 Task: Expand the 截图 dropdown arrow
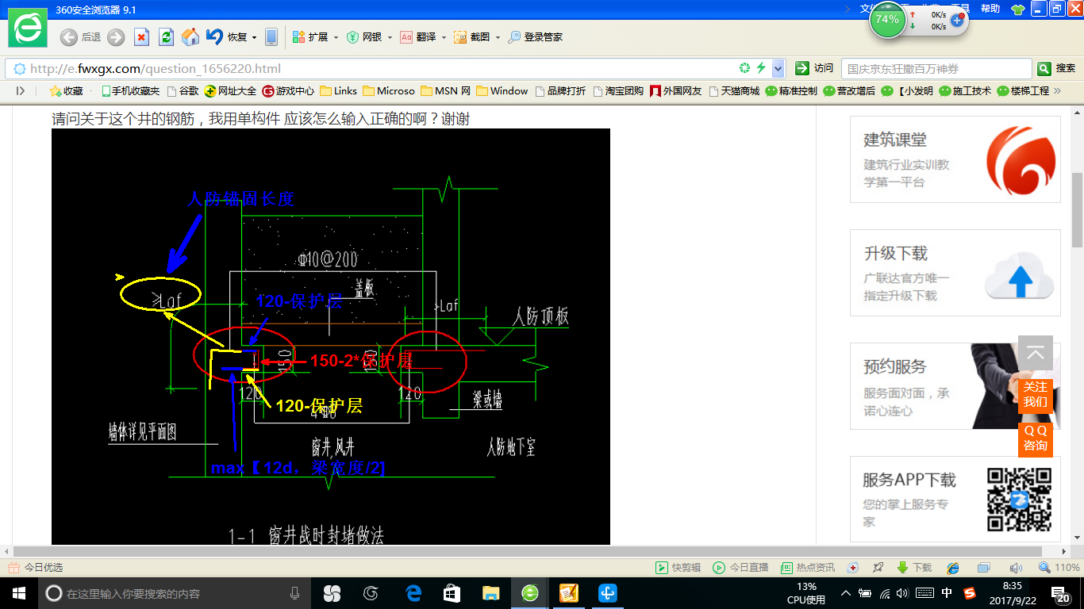tap(497, 37)
